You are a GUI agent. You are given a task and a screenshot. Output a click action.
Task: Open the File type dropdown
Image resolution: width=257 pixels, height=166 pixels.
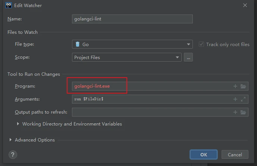tap(132, 44)
